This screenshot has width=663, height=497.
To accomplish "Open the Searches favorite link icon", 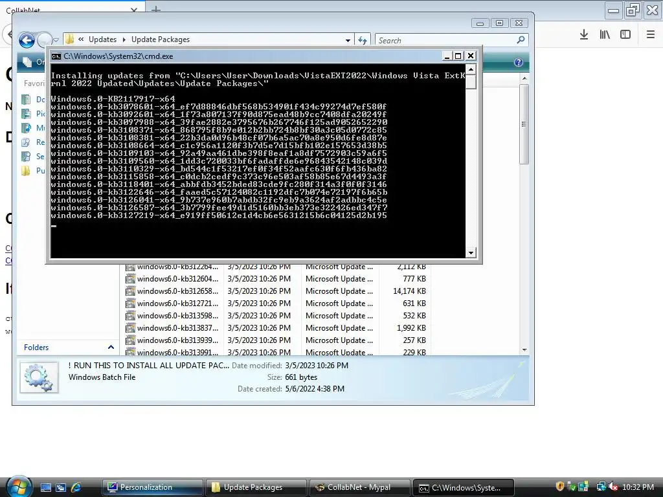I will pos(26,157).
